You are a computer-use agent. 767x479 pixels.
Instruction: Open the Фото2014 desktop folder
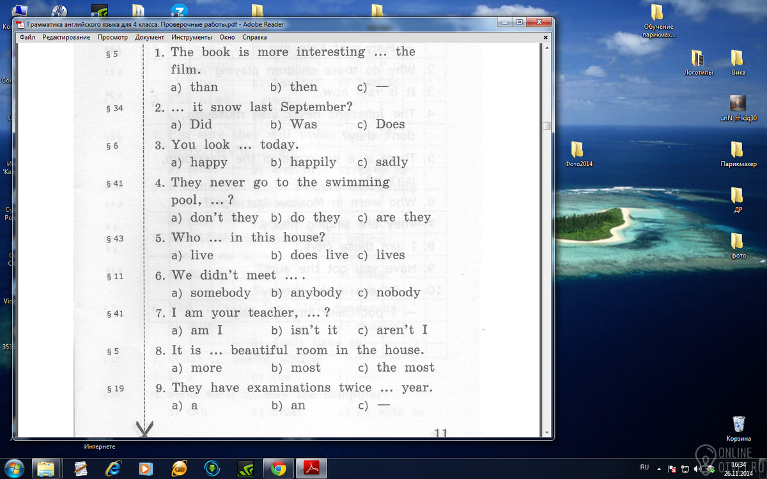click(577, 150)
